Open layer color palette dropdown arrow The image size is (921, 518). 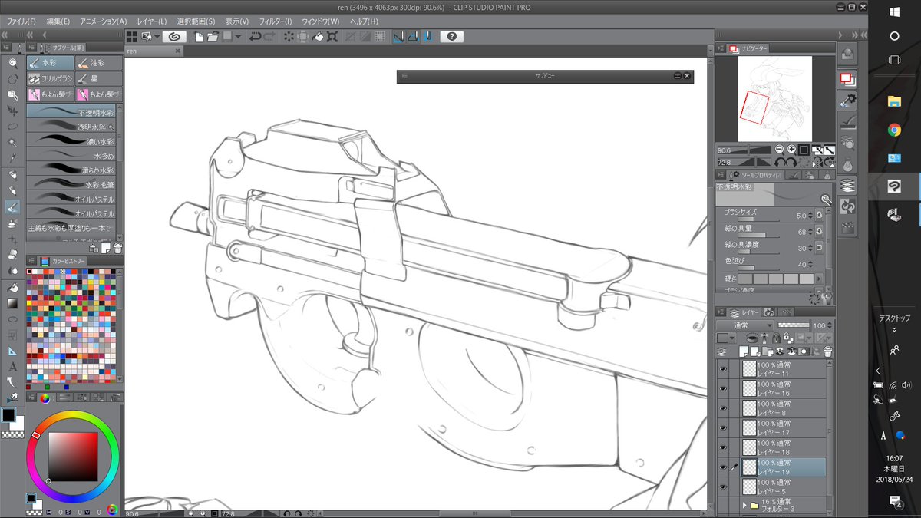coord(732,338)
